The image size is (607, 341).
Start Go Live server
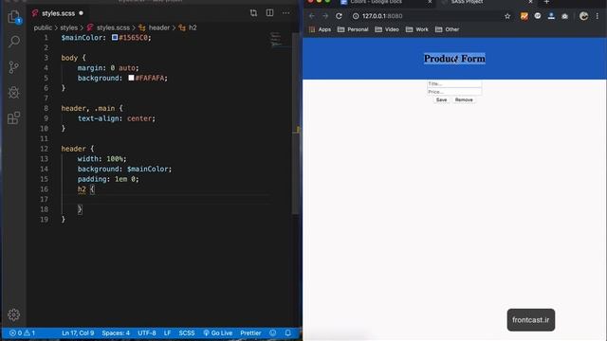point(218,332)
